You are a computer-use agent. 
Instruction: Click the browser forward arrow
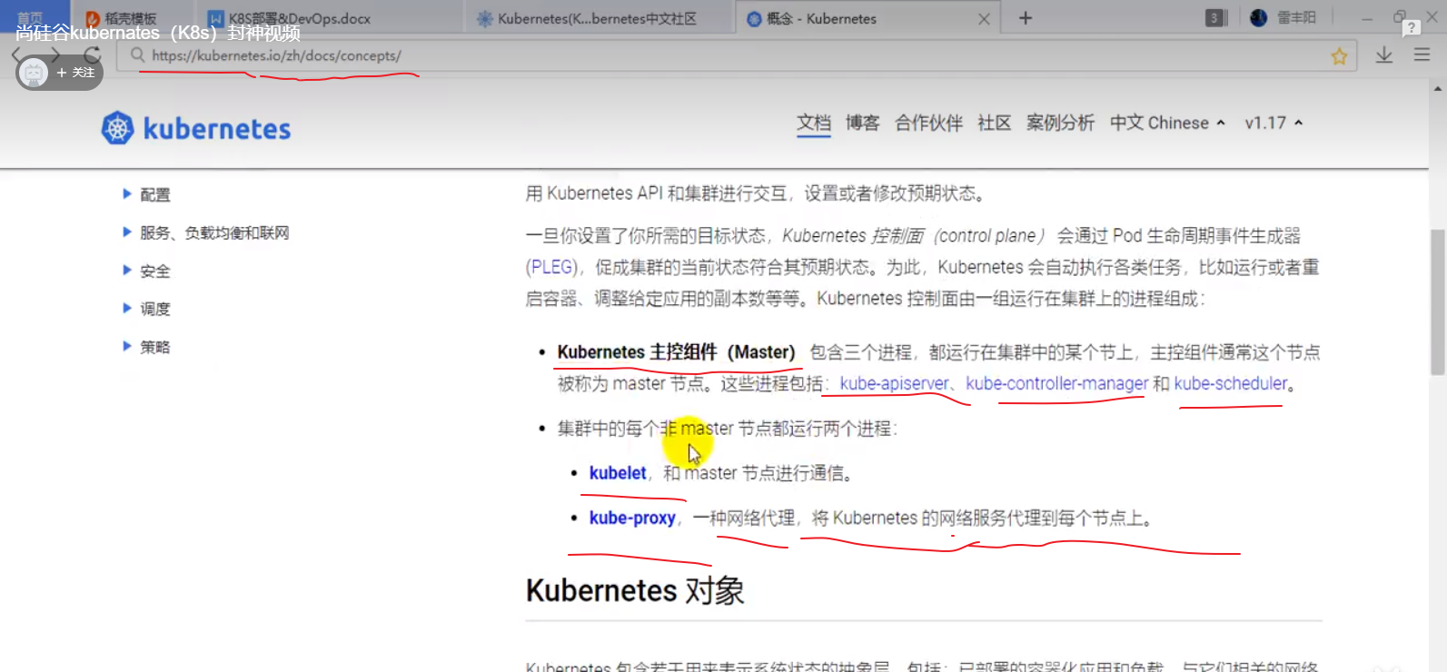click(x=55, y=55)
